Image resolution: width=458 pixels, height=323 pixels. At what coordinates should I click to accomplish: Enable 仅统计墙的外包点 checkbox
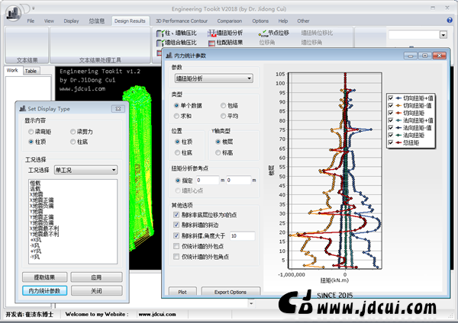point(176,246)
